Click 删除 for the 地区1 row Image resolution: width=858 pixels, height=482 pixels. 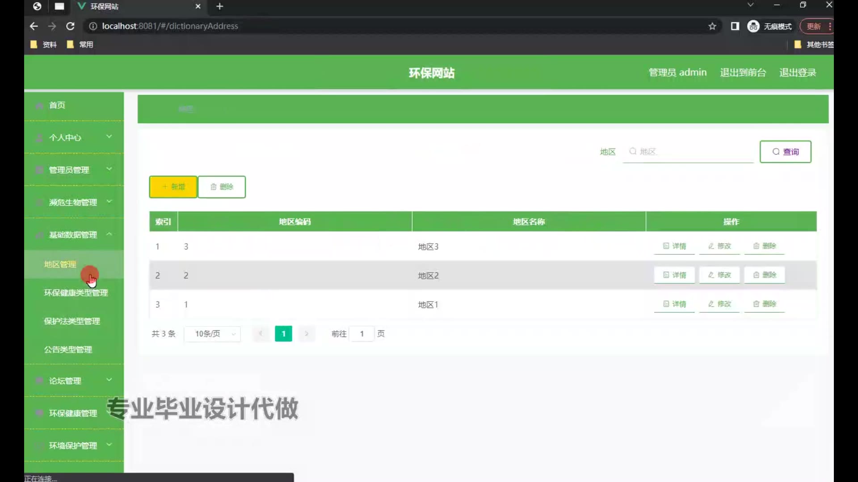coord(765,304)
